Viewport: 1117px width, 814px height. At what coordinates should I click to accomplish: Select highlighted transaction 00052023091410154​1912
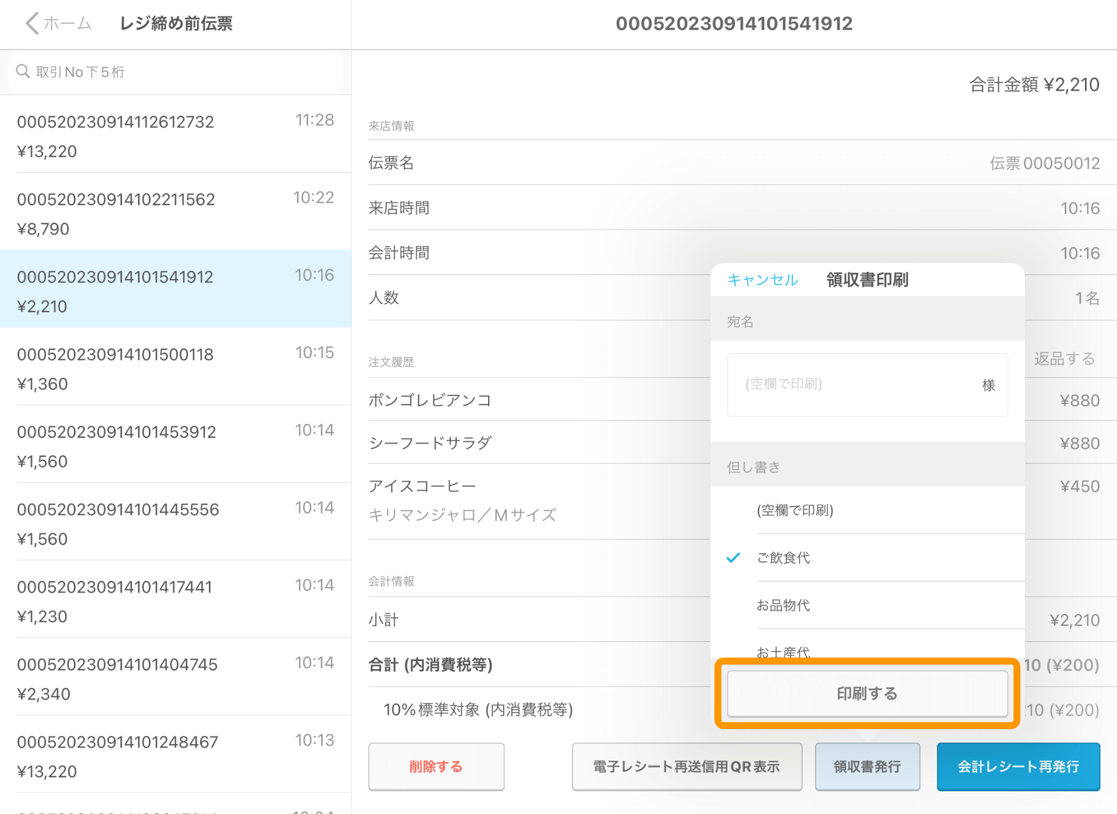pyautogui.click(x=175, y=289)
